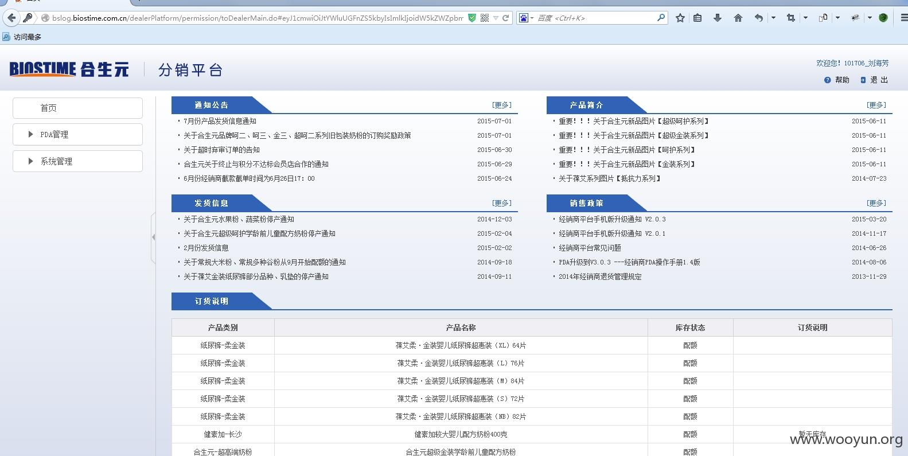Image resolution: width=908 pixels, height=456 pixels.
Task: Click the key icon beside the address bar
Action: pyautogui.click(x=28, y=18)
